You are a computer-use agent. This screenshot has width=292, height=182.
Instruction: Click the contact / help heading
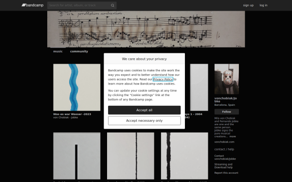coord(224,149)
